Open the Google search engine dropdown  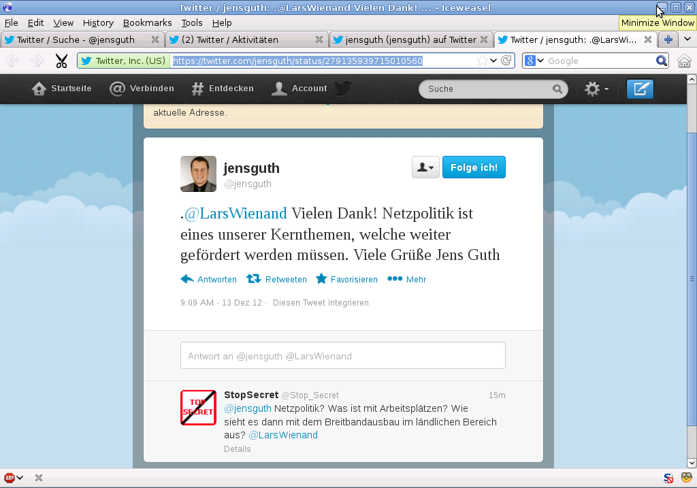pyautogui.click(x=534, y=61)
